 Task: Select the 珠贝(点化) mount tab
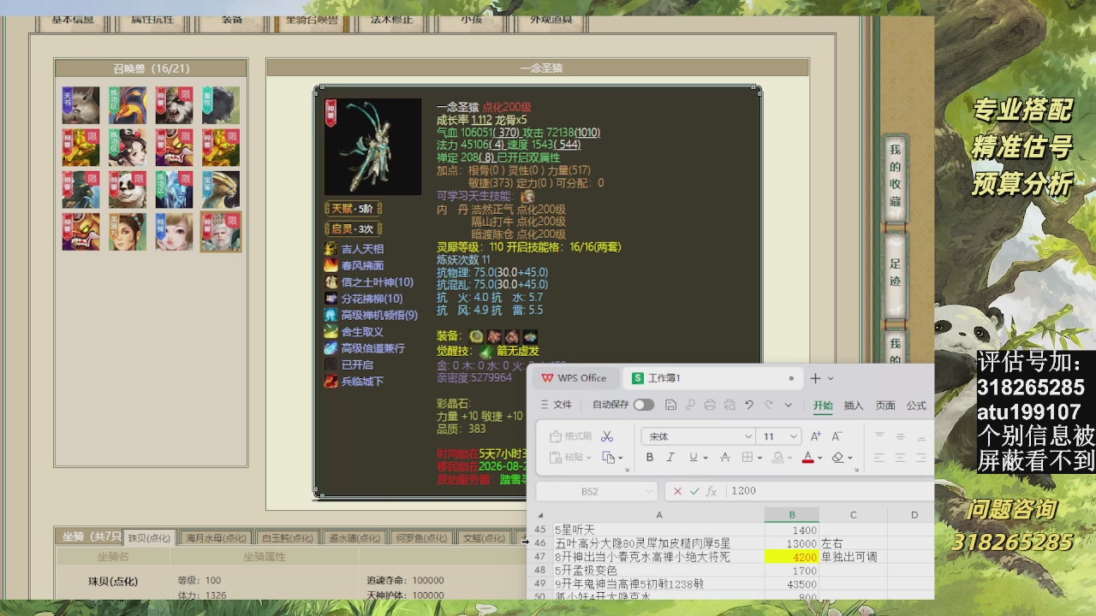pos(149,538)
